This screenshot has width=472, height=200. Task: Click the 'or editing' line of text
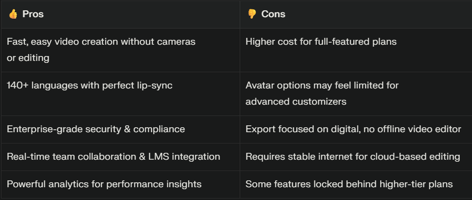[28, 58]
